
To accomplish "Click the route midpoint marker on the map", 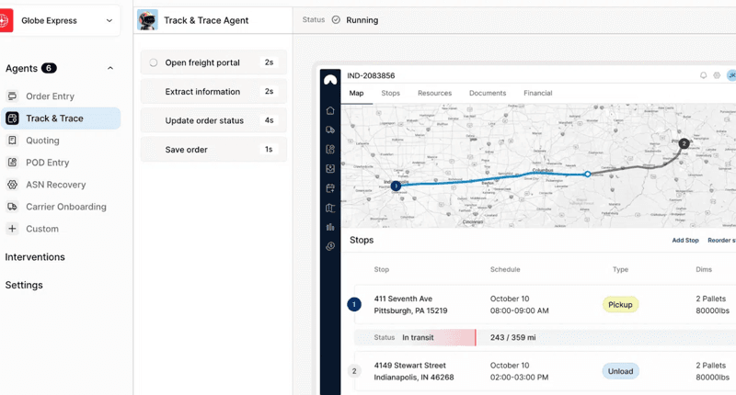I will tap(588, 174).
